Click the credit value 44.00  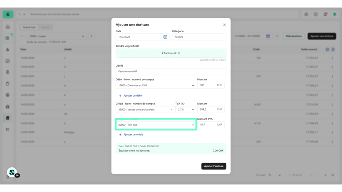tap(257, 105)
